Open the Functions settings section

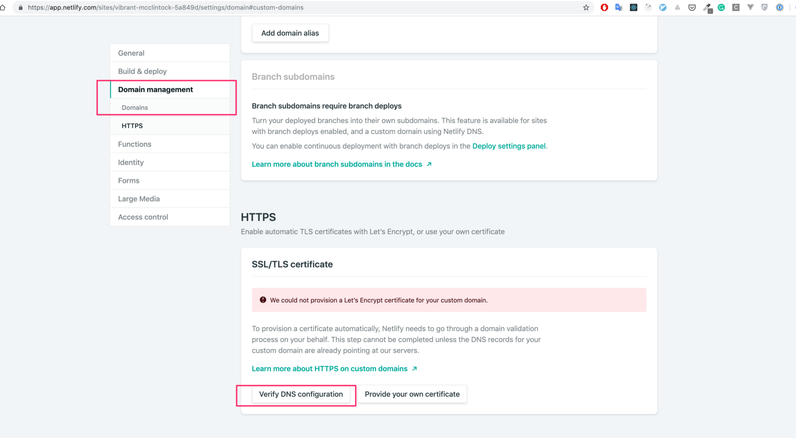coord(170,144)
